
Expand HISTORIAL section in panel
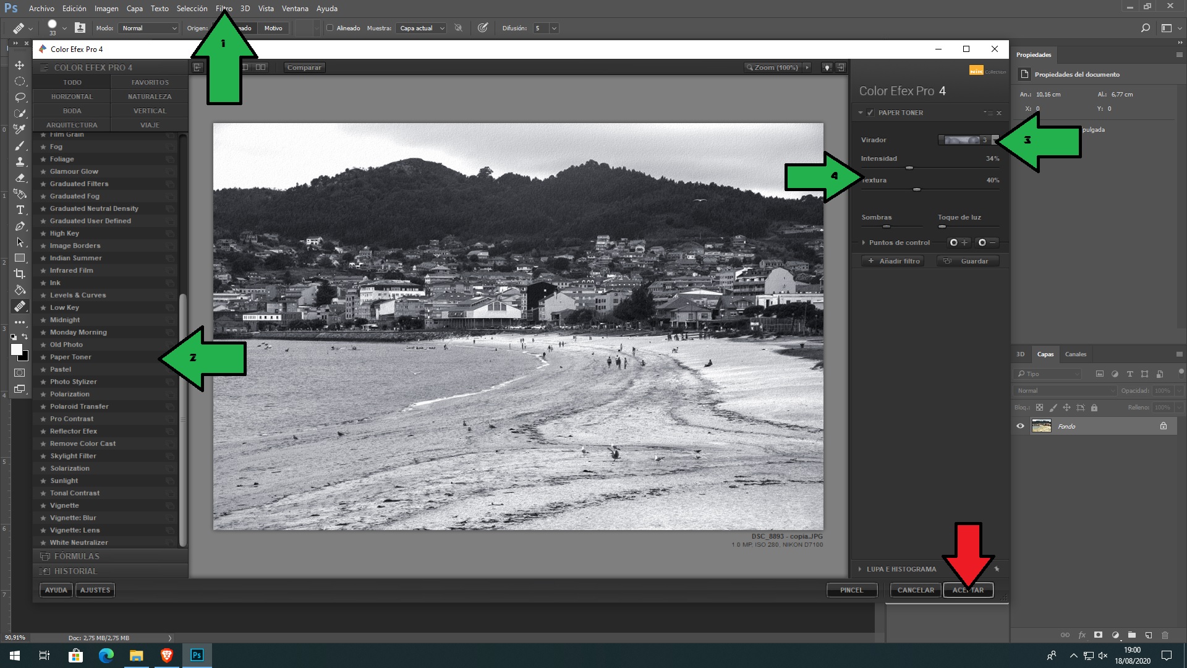[x=76, y=571]
